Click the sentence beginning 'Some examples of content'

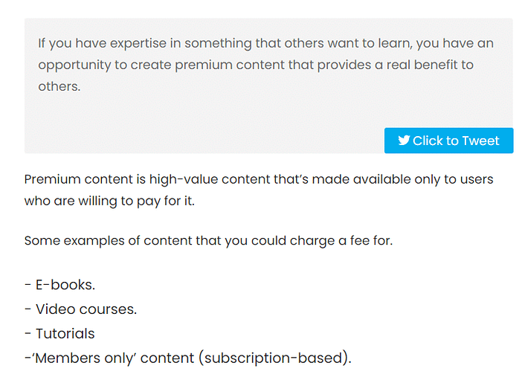point(208,241)
